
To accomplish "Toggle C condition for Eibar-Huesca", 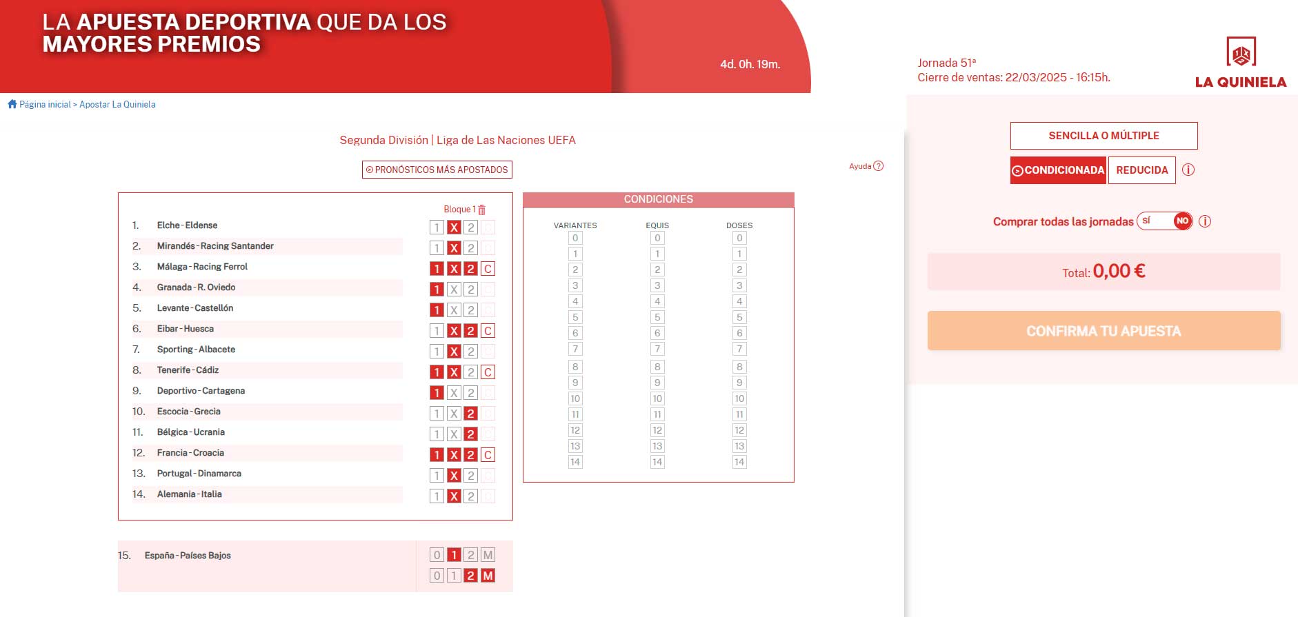I will 488,331.
